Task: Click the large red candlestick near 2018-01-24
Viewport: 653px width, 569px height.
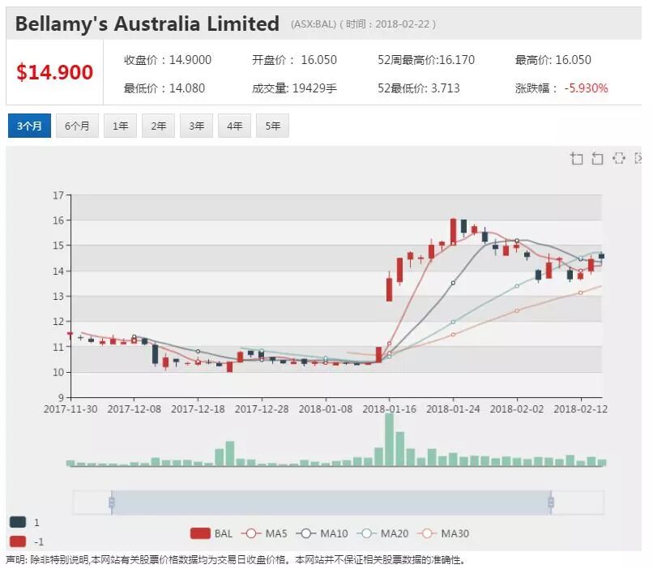Action: pyautogui.click(x=454, y=231)
